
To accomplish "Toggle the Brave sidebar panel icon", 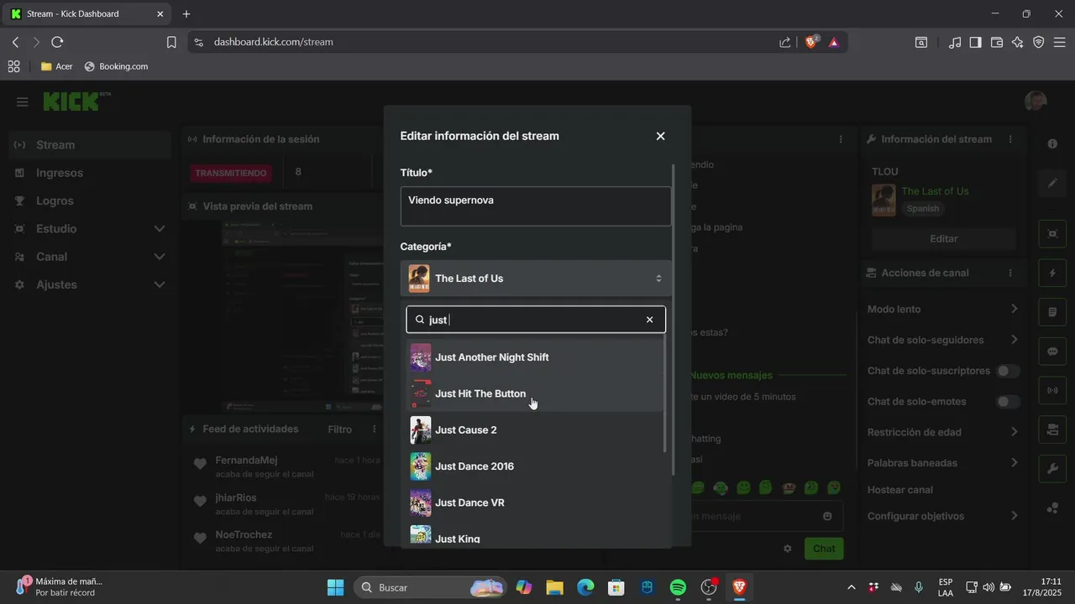I will [x=975, y=42].
